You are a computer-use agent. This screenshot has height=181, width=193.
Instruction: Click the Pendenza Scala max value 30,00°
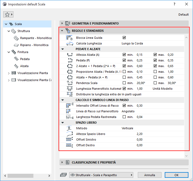(x=172, y=83)
